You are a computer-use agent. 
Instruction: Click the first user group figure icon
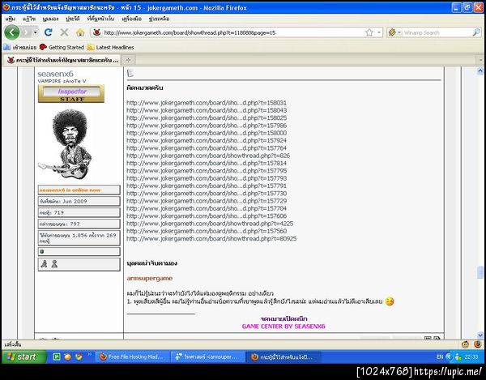(x=45, y=264)
